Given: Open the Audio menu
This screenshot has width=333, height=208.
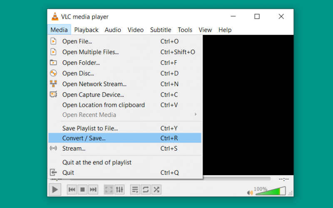Looking at the screenshot, I should pos(113,30).
